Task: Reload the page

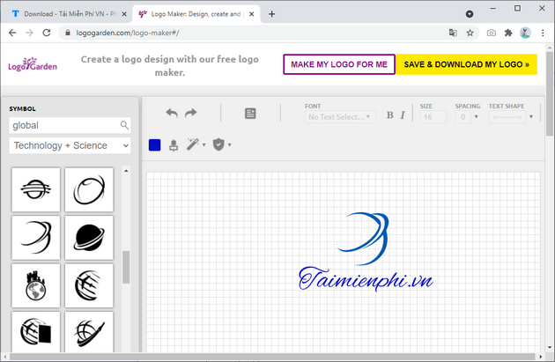Action: pyautogui.click(x=47, y=33)
